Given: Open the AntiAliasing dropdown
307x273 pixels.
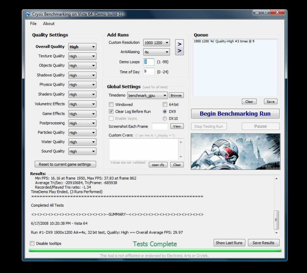Looking at the screenshot, I should click(156, 52).
